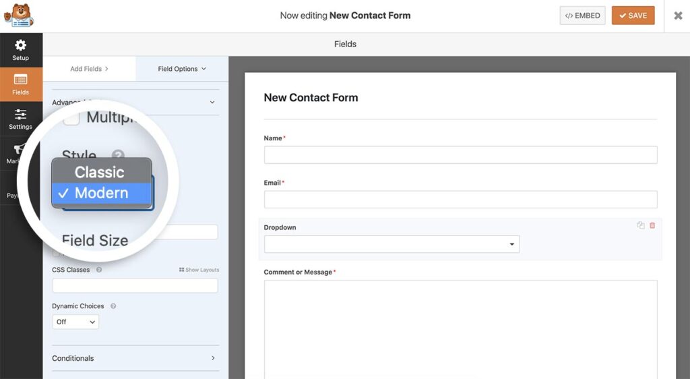This screenshot has width=690, height=379.
Task: Click the WPForms bear mascot logo
Action: click(x=18, y=16)
